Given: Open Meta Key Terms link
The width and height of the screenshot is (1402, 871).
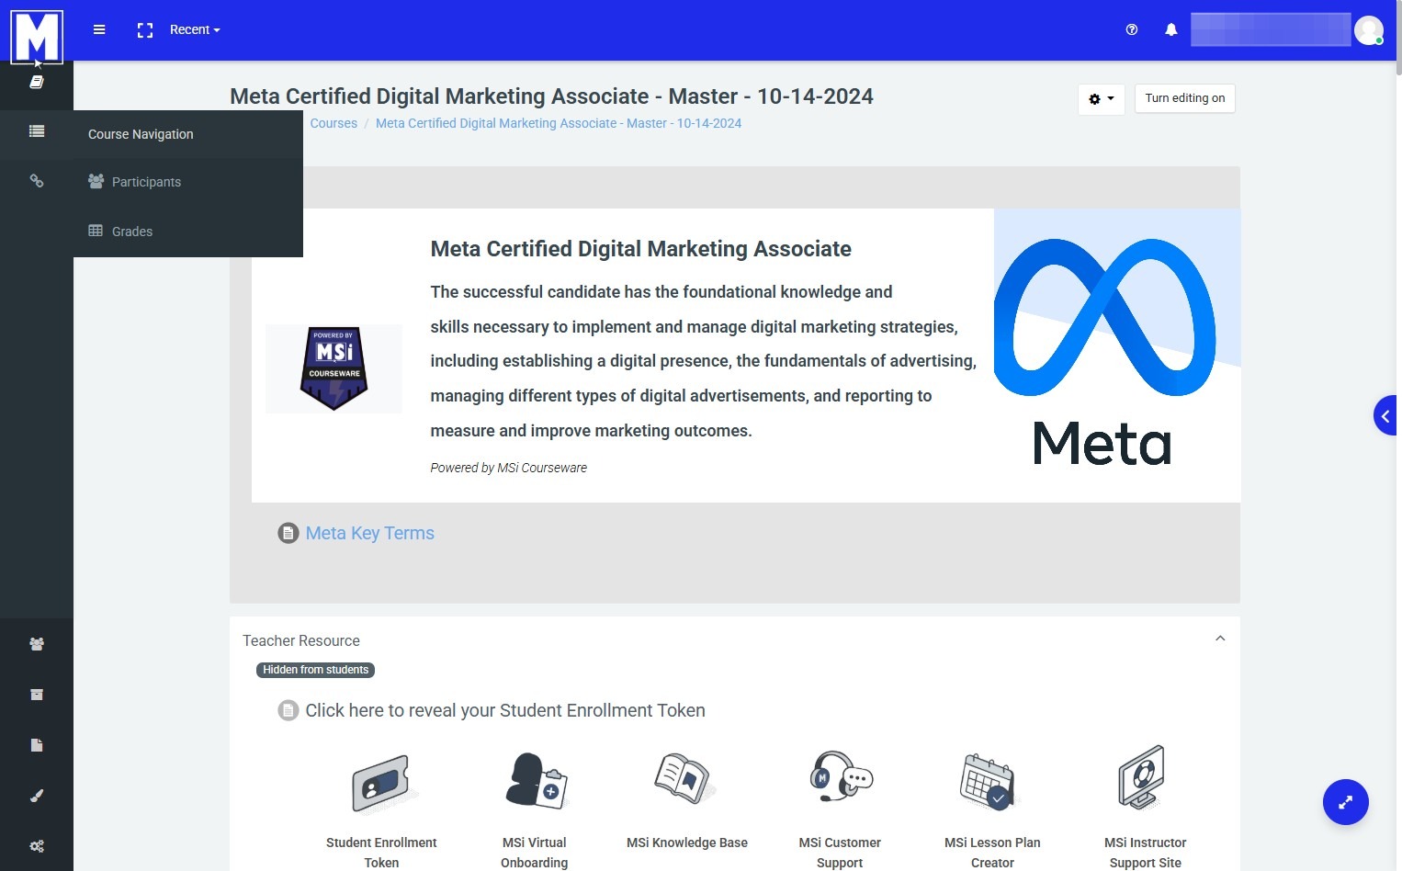Looking at the screenshot, I should point(369,533).
